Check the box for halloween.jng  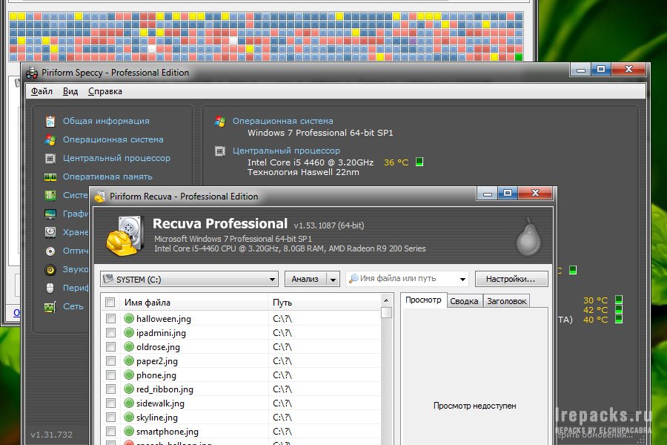pyautogui.click(x=110, y=318)
